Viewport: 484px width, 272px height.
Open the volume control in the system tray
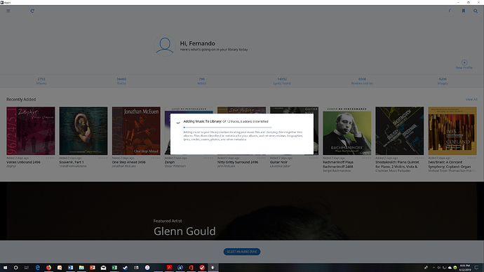pos(439,268)
